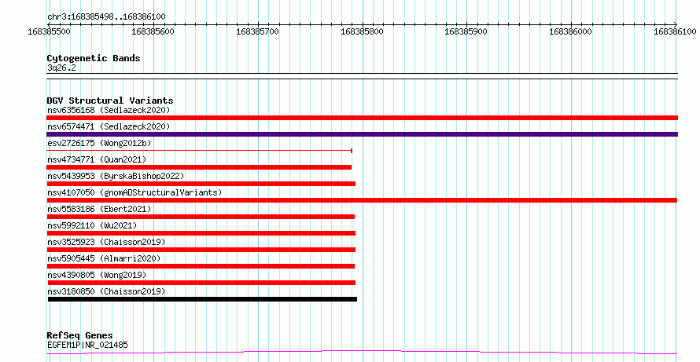Open variant nsv6356168 (Sedlazeck2020) label

109,110
